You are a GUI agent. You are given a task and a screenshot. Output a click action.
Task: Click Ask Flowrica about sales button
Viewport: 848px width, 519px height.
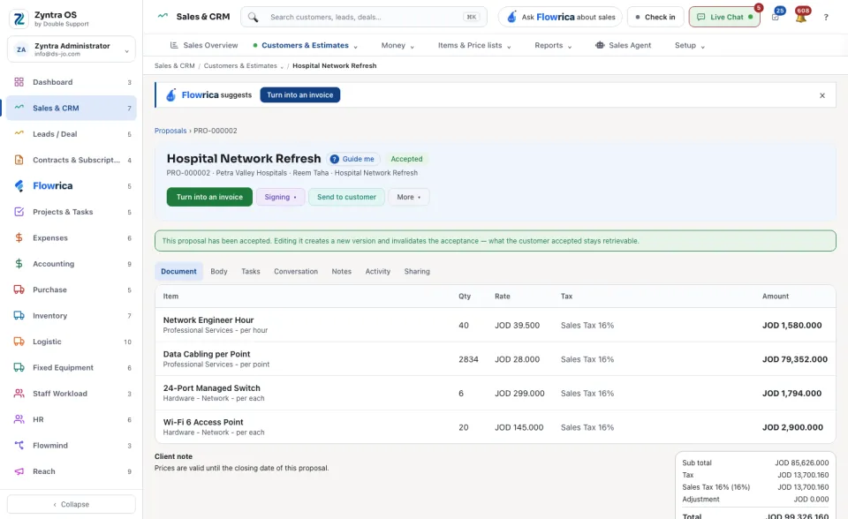point(560,17)
